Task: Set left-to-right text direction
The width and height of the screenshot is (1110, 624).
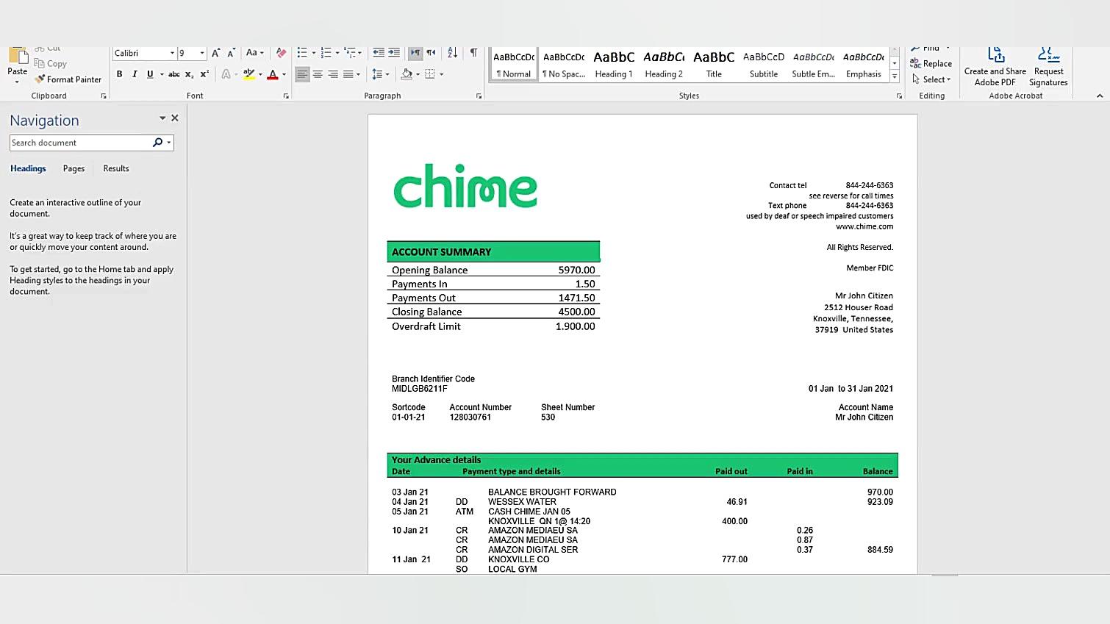Action: coord(416,53)
